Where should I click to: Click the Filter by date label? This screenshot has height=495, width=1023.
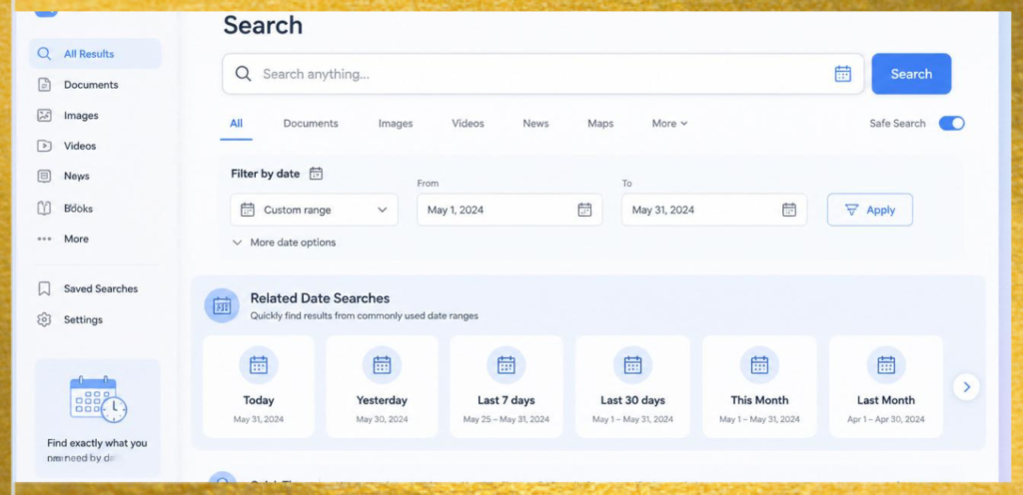(265, 174)
